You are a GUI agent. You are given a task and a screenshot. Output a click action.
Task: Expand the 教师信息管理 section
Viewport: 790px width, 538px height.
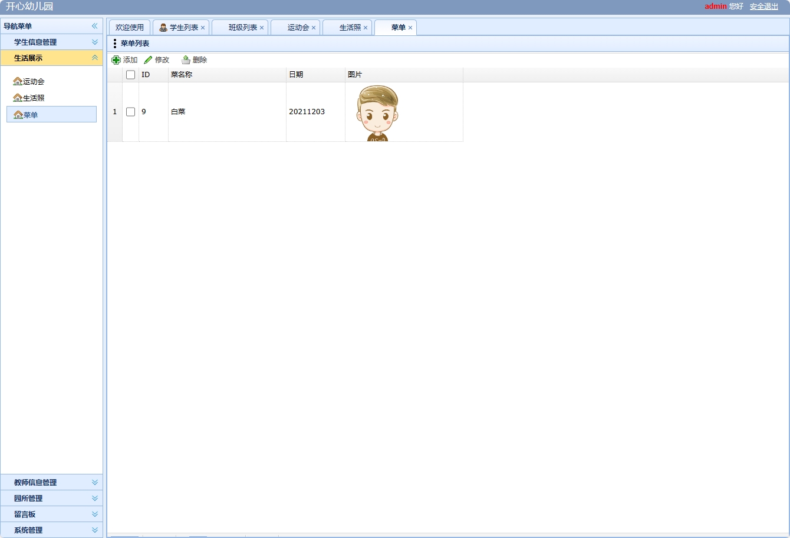point(94,483)
